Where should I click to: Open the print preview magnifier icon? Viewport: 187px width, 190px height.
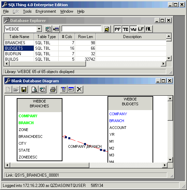34,90
